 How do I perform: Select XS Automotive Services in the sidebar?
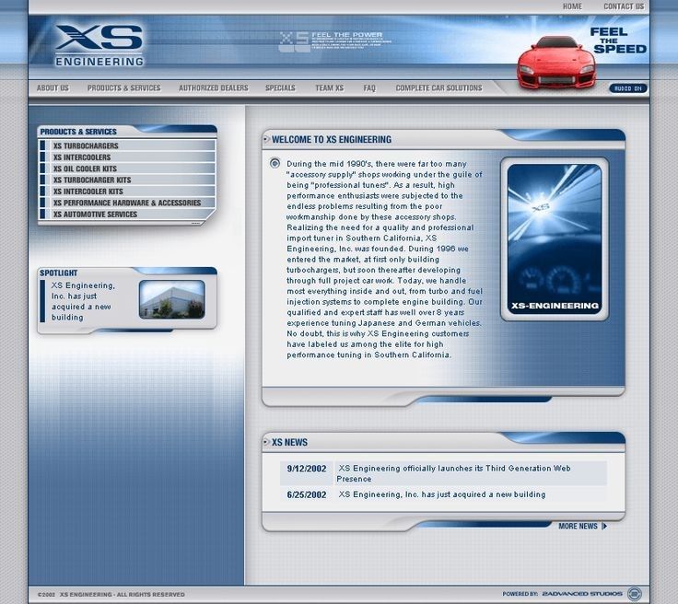(95, 215)
